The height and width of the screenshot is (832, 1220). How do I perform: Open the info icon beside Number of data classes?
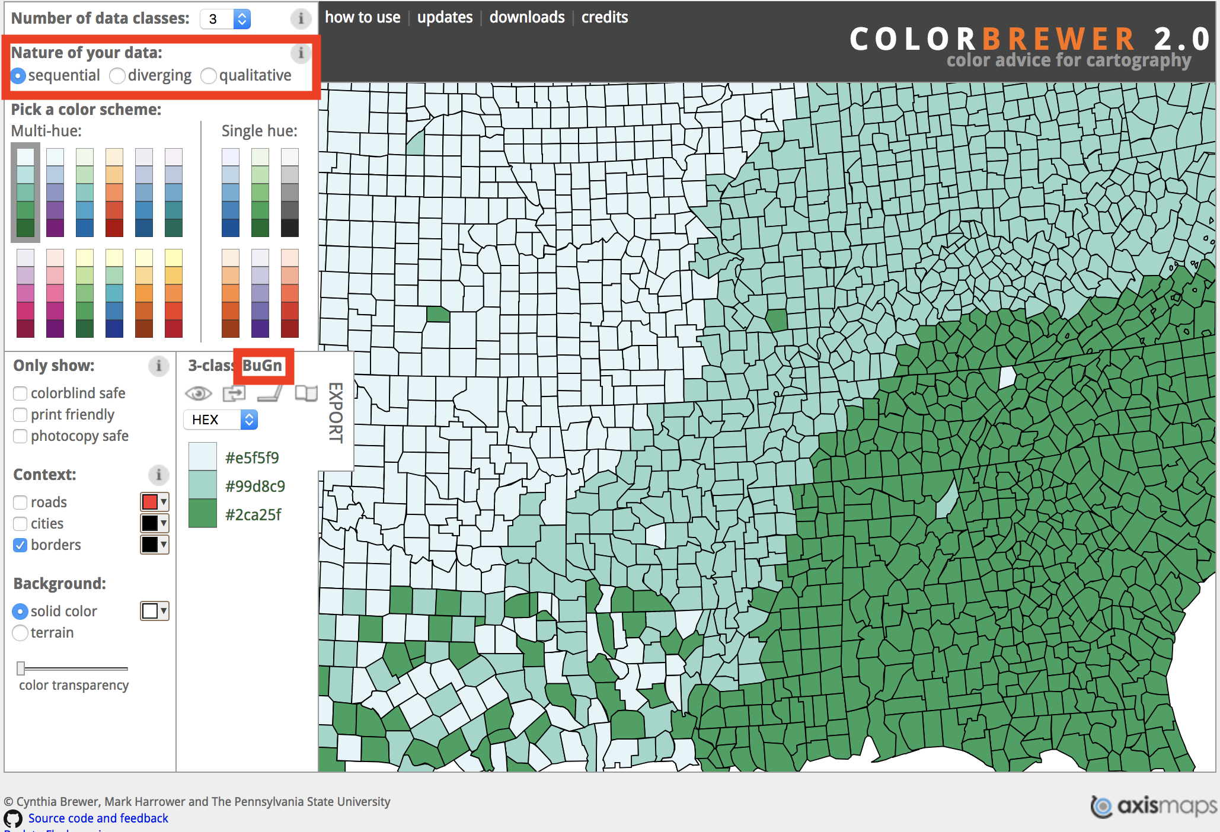coord(301,18)
